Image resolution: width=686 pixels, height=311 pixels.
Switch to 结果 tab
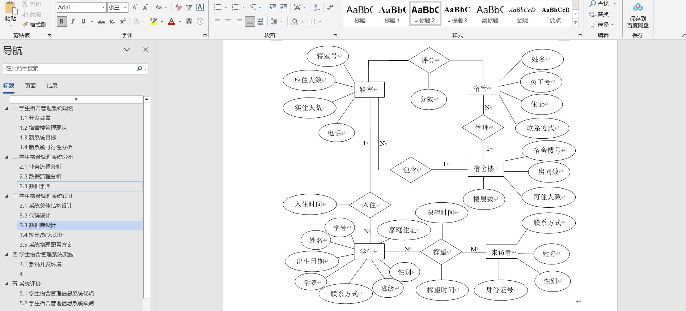tap(52, 86)
